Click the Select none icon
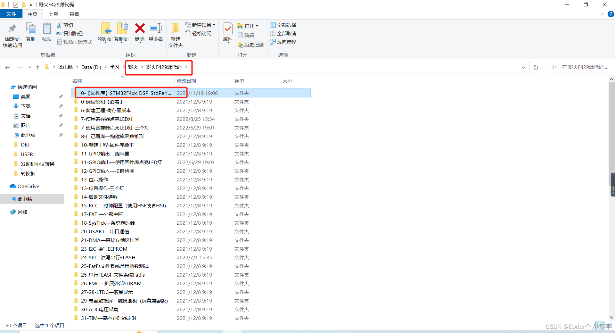 pos(273,33)
